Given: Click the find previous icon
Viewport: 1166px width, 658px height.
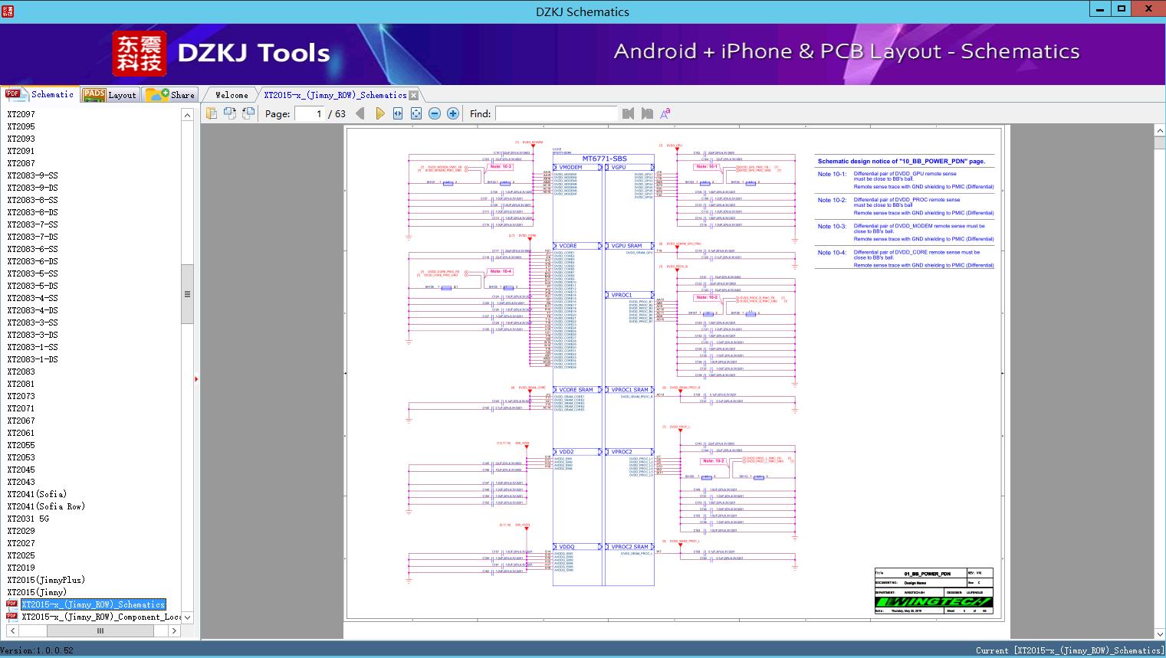Looking at the screenshot, I should click(629, 113).
